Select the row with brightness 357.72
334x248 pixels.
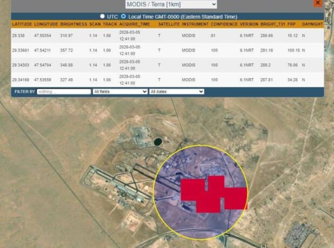point(162,51)
